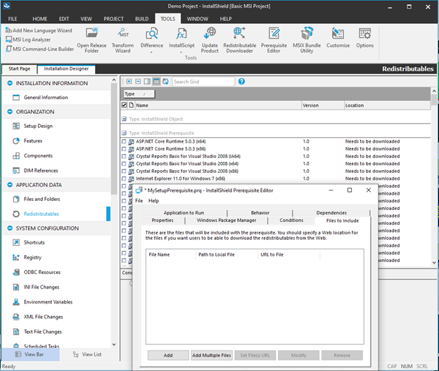Open the Redistributable Downloader

pos(240,40)
